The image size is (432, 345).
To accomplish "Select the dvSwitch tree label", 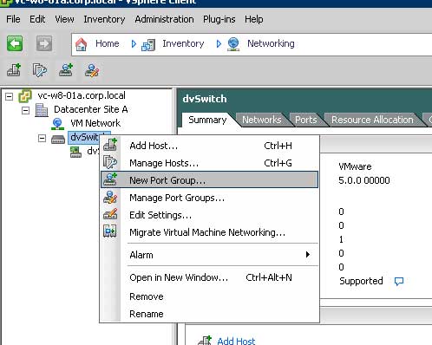I will [x=85, y=137].
